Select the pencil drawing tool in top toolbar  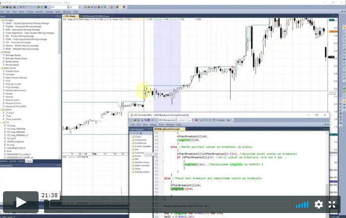[x=117, y=7]
